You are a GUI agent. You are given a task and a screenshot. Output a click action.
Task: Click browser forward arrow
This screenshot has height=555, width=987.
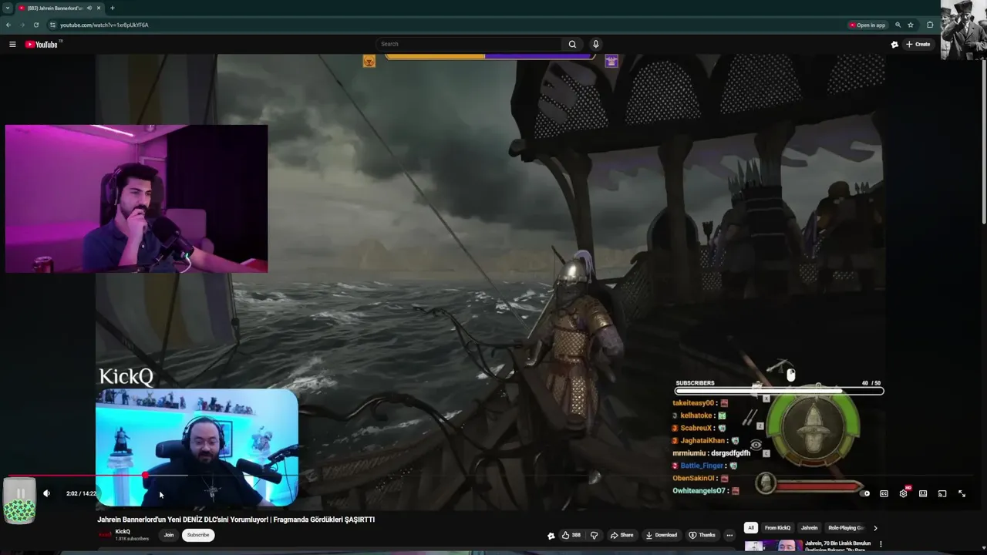coord(22,25)
